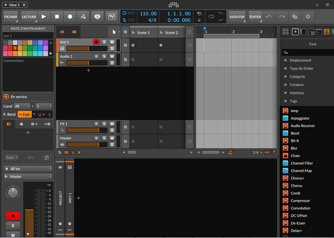Open the All ins input dropdown

28,168
